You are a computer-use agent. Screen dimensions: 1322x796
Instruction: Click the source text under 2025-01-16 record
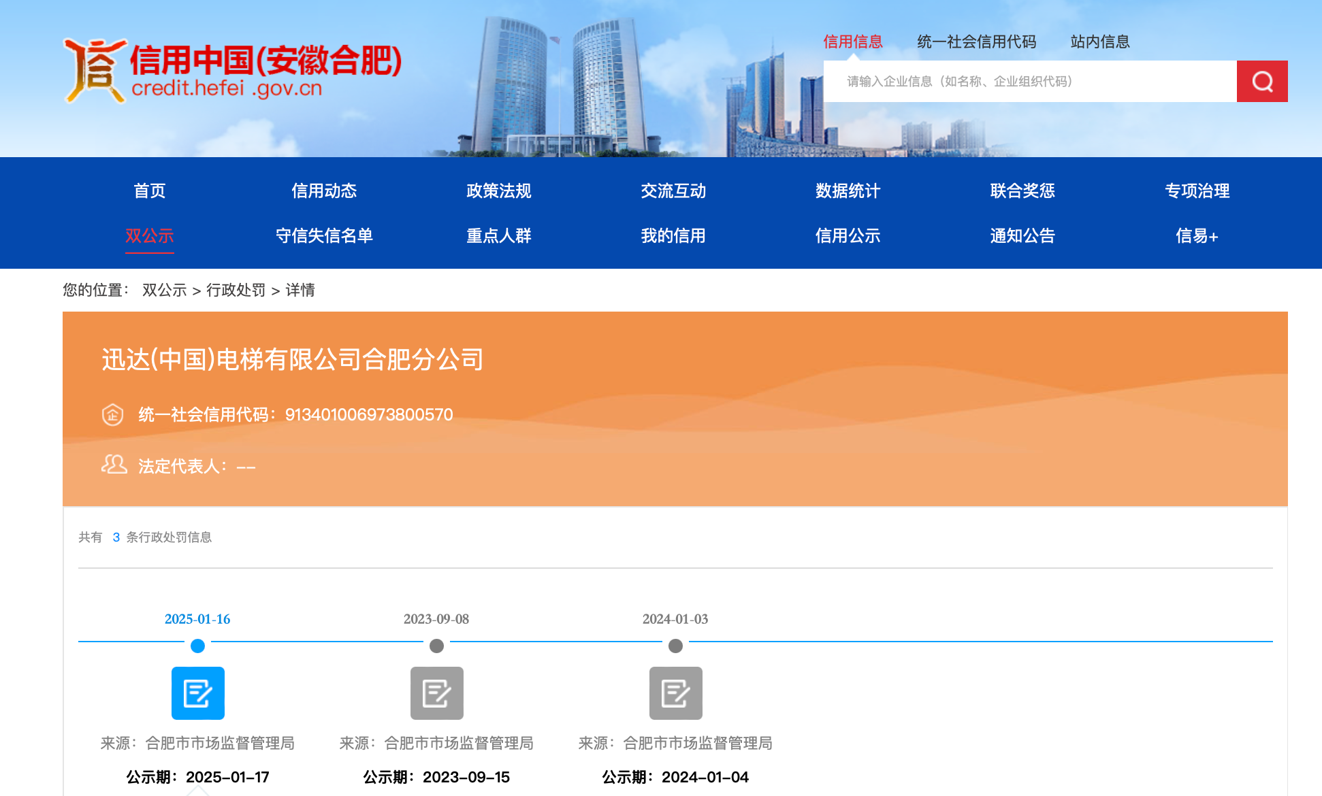[197, 743]
